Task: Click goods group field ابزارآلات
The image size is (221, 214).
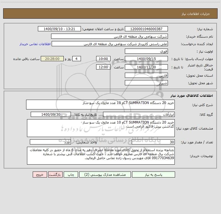Action: (x=139, y=114)
